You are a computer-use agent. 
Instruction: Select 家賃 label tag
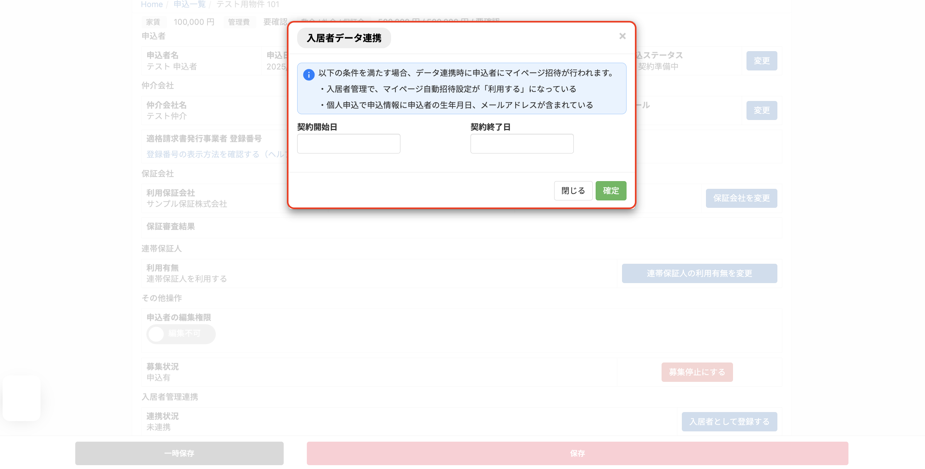coord(153,22)
